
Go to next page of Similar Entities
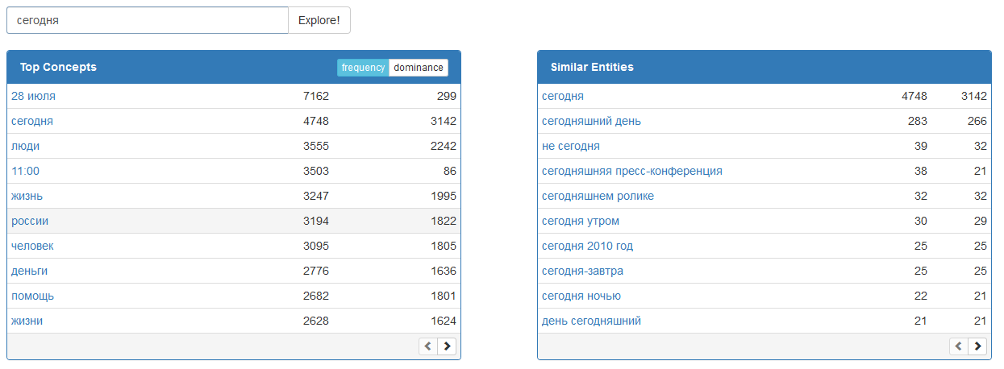(x=977, y=346)
